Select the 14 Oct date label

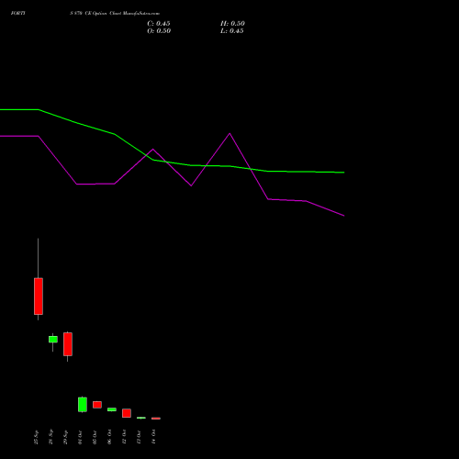[x=154, y=437]
